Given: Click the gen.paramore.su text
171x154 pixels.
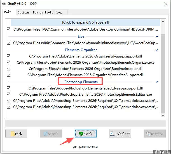Looking at the screenshot, I should (x=85, y=146).
